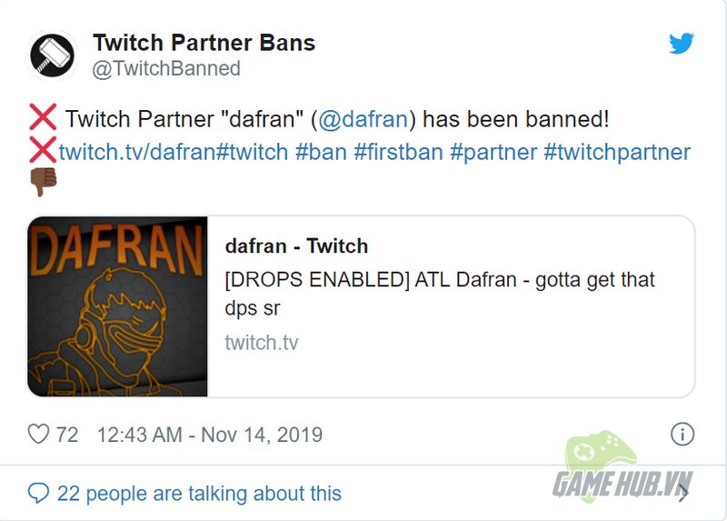This screenshot has height=521, width=727.
Task: Open tweet info circle icon
Action: pos(682,435)
